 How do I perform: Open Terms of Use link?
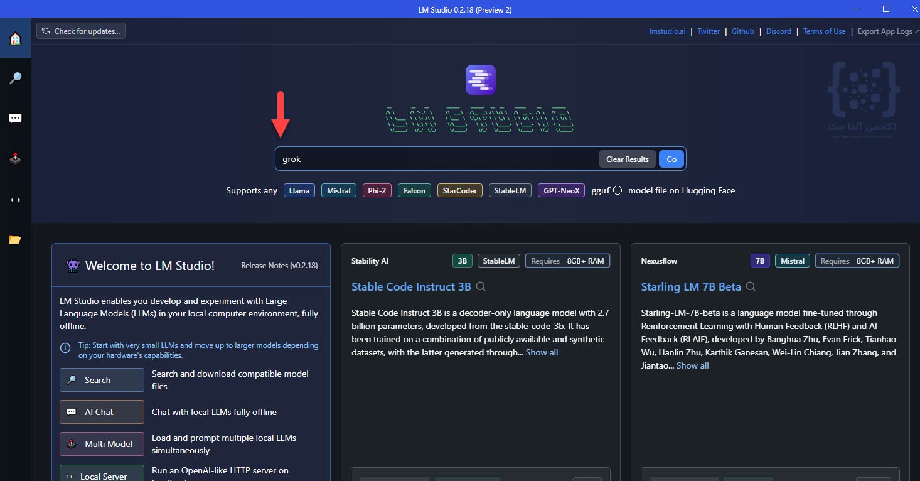click(x=824, y=31)
